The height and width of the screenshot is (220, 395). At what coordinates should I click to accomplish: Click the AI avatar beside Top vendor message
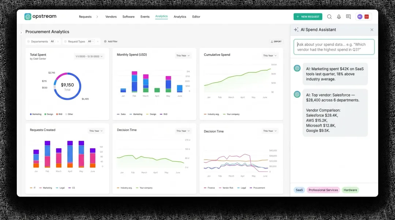pyautogui.click(x=297, y=94)
